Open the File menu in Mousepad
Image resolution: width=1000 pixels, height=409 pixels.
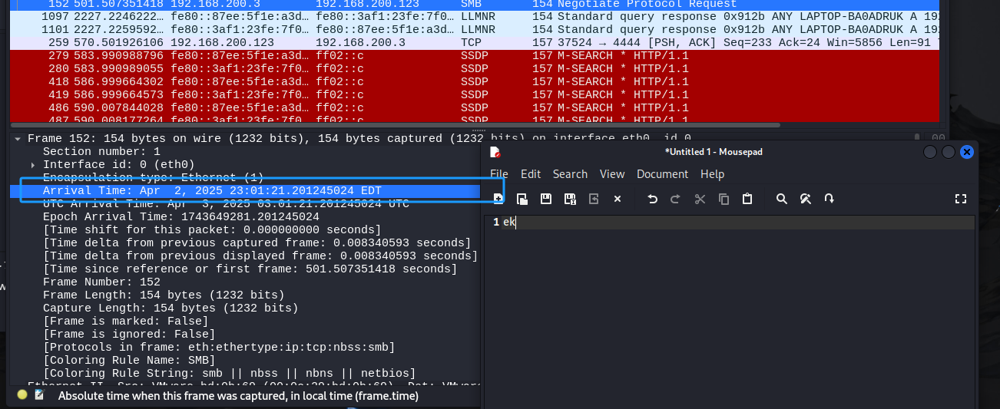(x=499, y=174)
